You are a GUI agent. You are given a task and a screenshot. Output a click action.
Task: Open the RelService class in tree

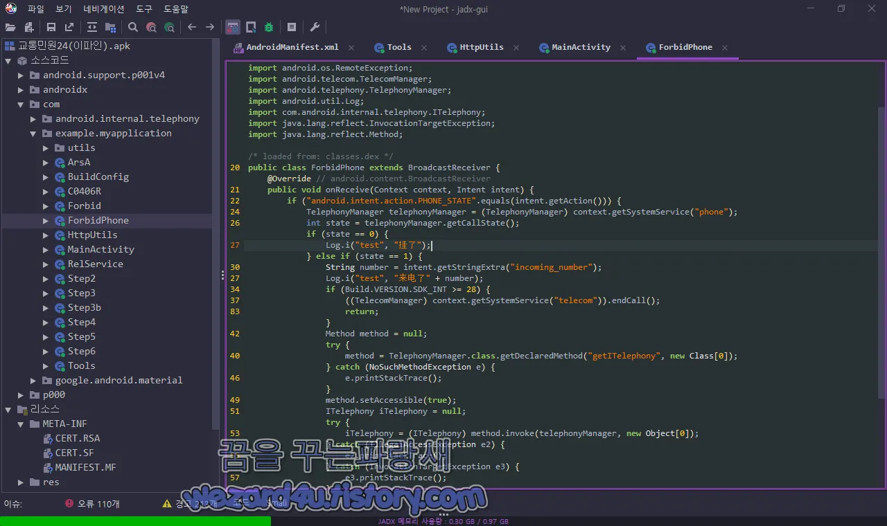coord(95,264)
